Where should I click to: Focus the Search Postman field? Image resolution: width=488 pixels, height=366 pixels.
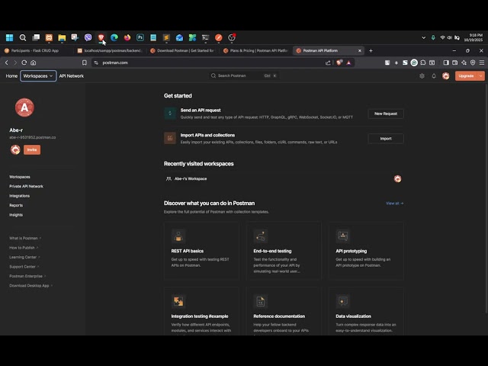(244, 75)
